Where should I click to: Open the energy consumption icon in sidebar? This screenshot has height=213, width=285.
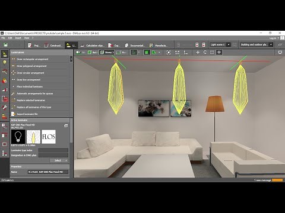[x=4, y=117]
